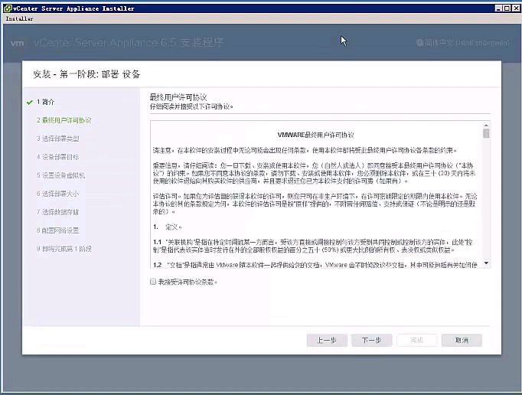
Task: Click the 1. 定义 section text
Action: point(167,227)
